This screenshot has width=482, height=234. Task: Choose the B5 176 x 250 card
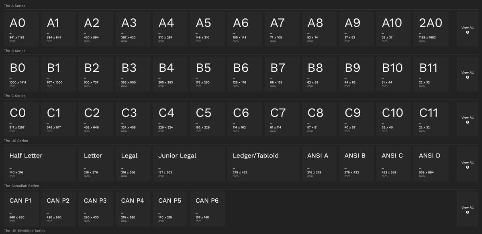click(207, 74)
